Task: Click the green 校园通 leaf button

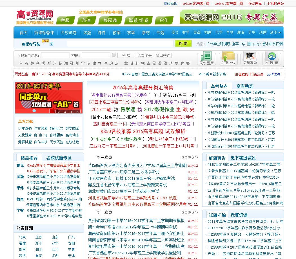Action: point(110,20)
